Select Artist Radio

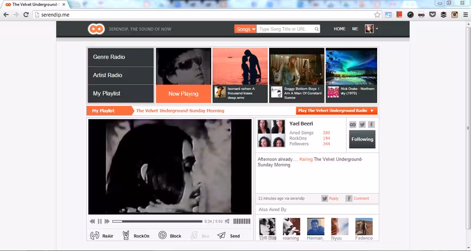pyautogui.click(x=121, y=76)
